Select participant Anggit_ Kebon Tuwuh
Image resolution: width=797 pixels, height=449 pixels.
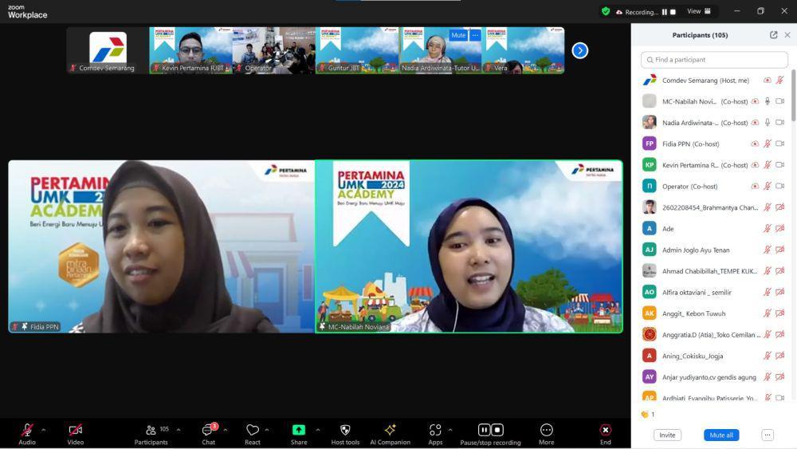point(713,313)
